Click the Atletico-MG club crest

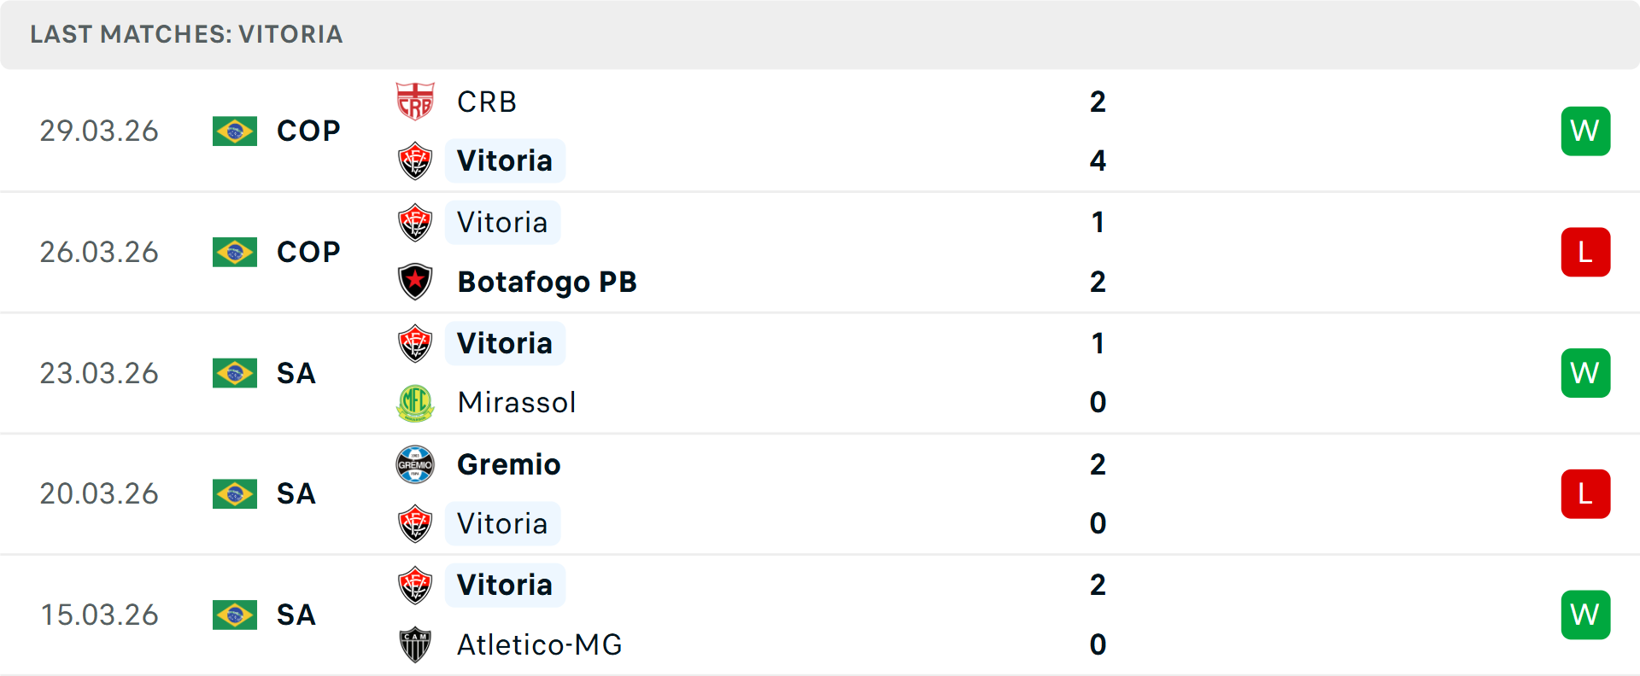tap(415, 645)
